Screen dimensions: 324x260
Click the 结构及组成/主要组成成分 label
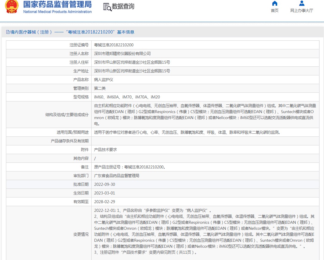tap(67, 115)
